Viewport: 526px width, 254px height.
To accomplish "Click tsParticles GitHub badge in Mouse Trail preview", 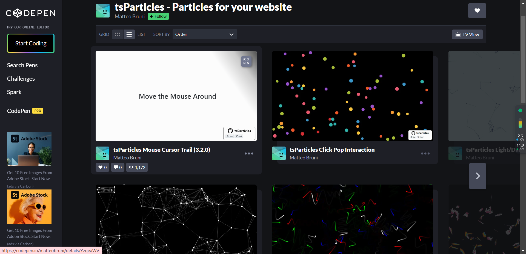I will pyautogui.click(x=239, y=133).
